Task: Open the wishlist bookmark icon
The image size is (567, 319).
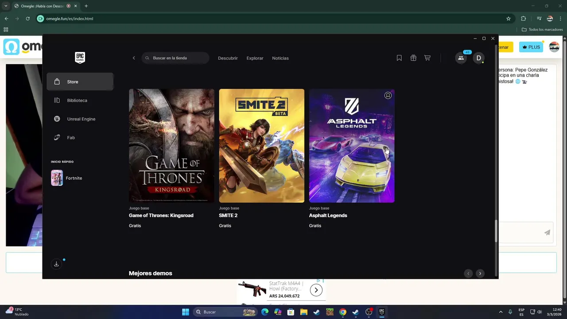Action: [399, 58]
